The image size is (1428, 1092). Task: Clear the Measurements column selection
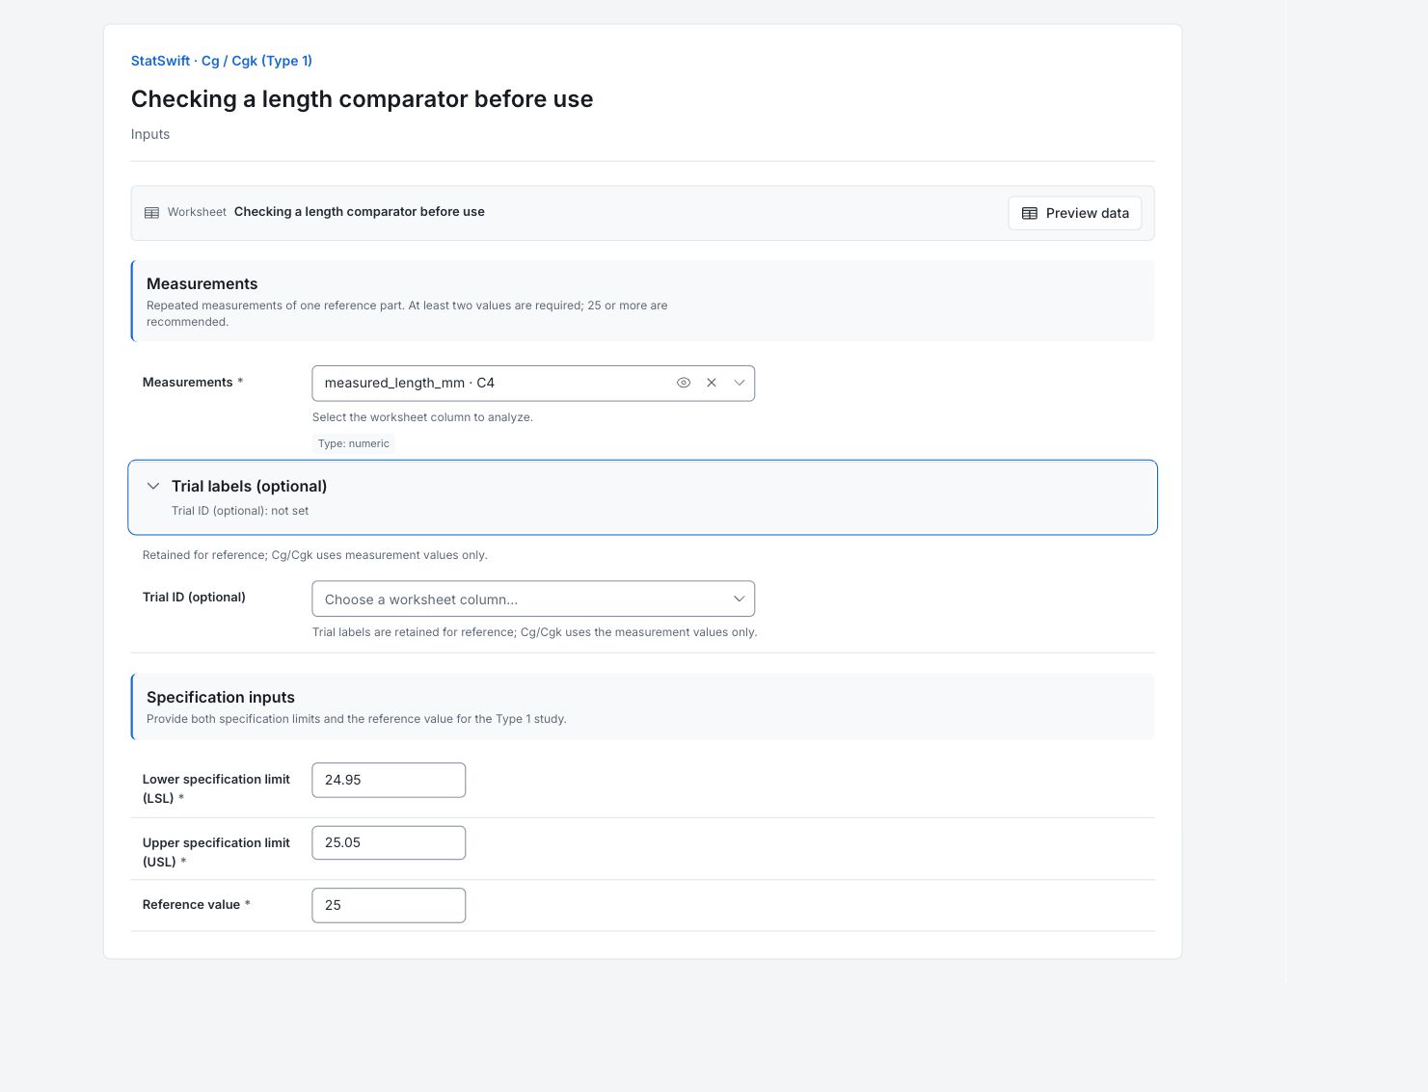tap(712, 383)
